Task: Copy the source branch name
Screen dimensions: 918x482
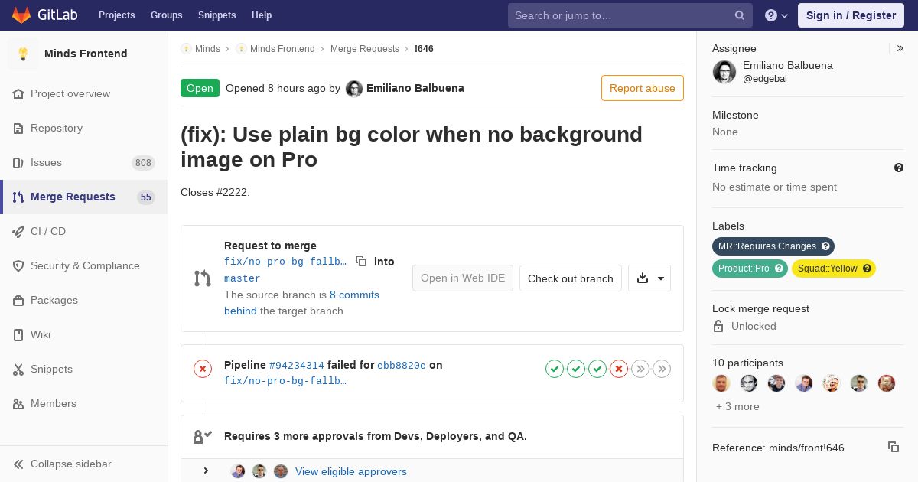Action: tap(361, 261)
